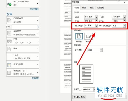Image resolution: width=128 pixels, height=101 pixels.
Task: Click the left margin 3.17 厘米 field
Action: (x=90, y=21)
